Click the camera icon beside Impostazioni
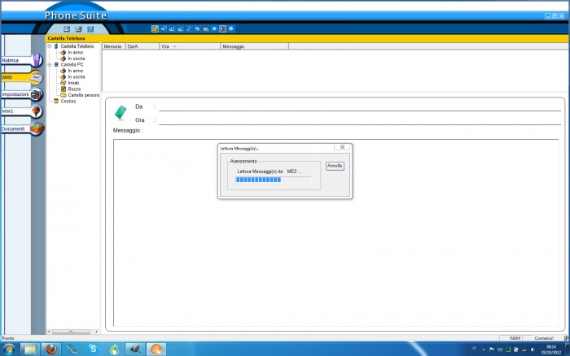Image resolution: width=570 pixels, height=356 pixels. point(37,94)
